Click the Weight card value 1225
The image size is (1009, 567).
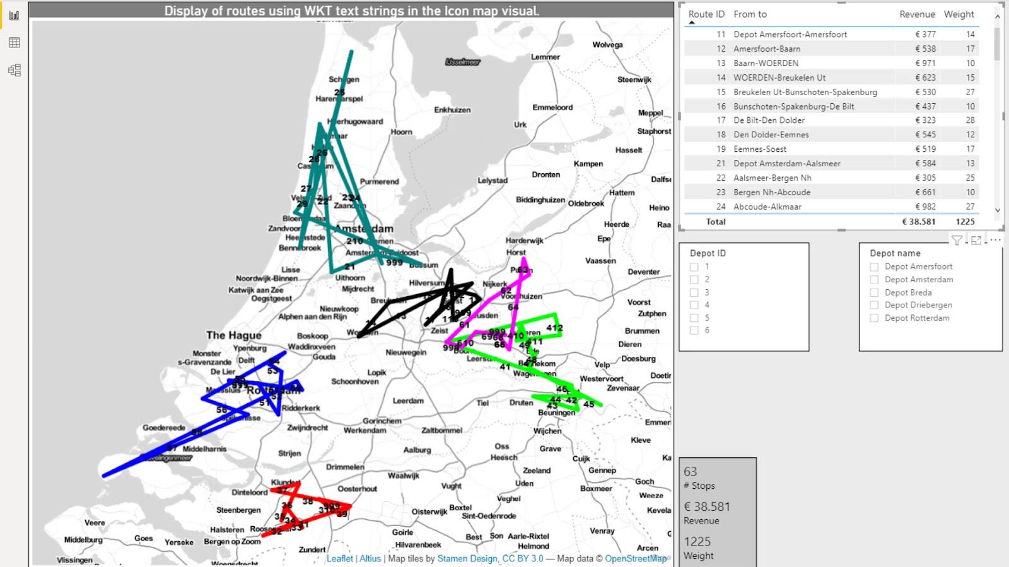(697, 541)
